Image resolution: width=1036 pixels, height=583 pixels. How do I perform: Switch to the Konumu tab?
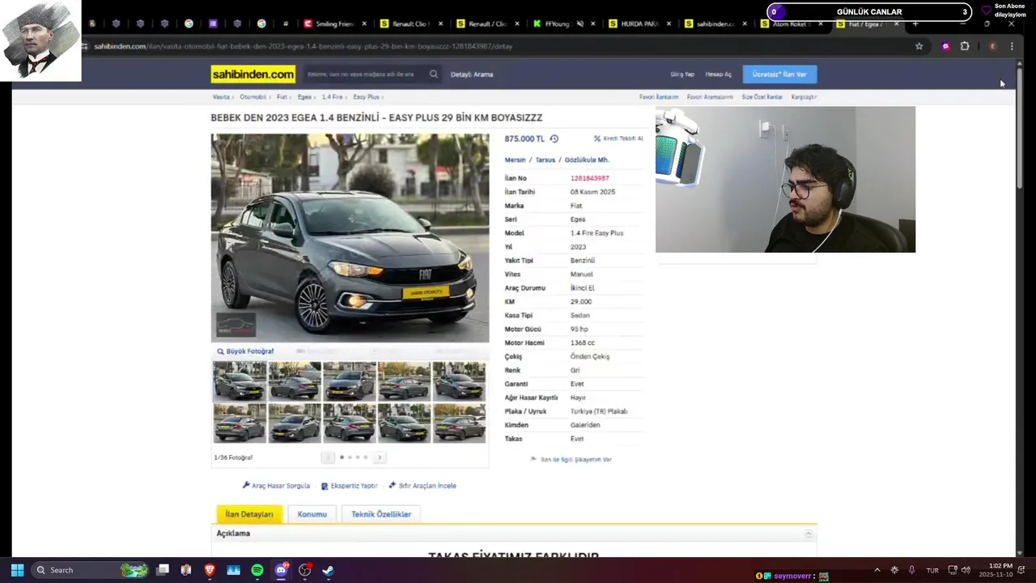(x=312, y=514)
